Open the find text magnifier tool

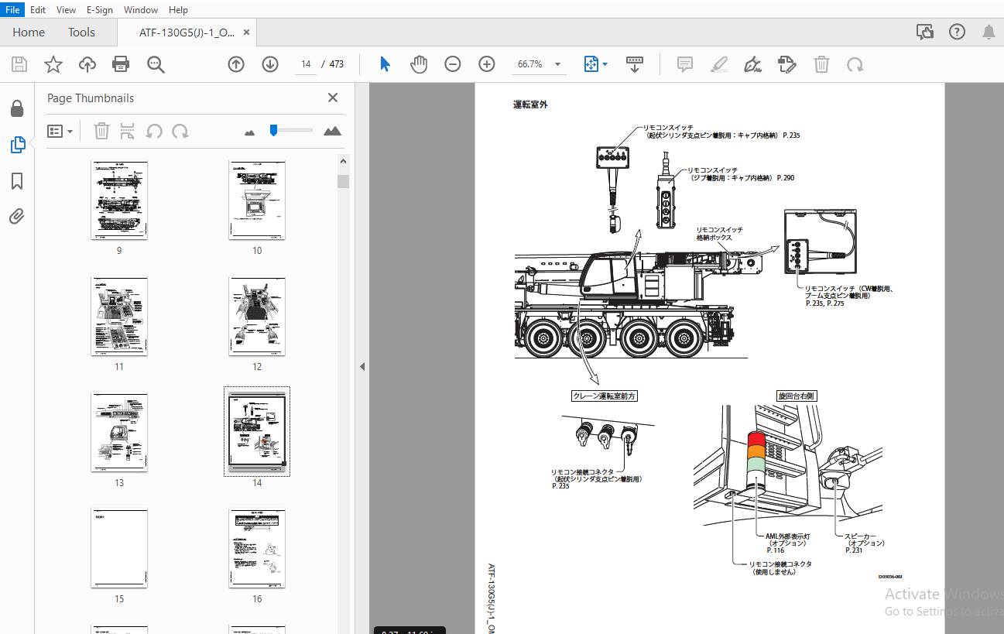(x=156, y=64)
